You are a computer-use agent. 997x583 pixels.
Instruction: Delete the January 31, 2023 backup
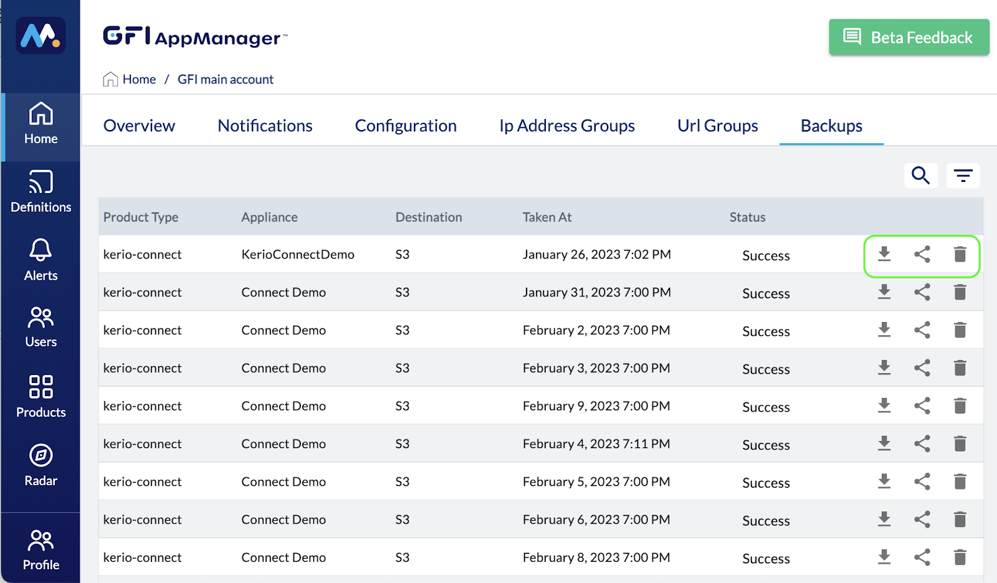click(x=960, y=292)
